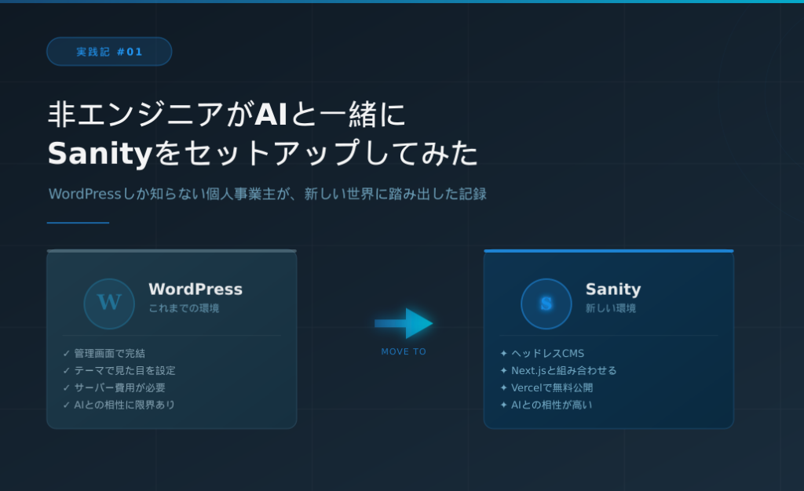The image size is (804, 491).
Task: Click the sparkle bullet beside AIとの相性が高い
Action: click(x=504, y=406)
